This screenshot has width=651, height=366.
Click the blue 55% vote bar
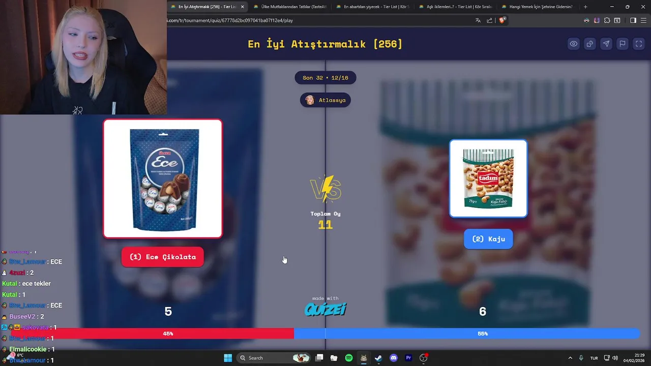467,333
